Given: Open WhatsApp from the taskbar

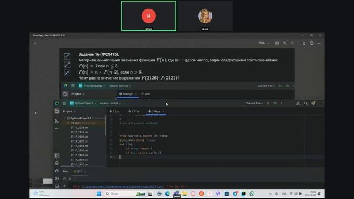Looking at the screenshot, I should [252, 193].
